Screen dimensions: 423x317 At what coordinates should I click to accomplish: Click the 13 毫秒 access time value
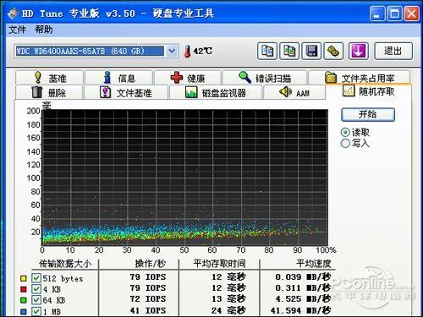(228, 299)
